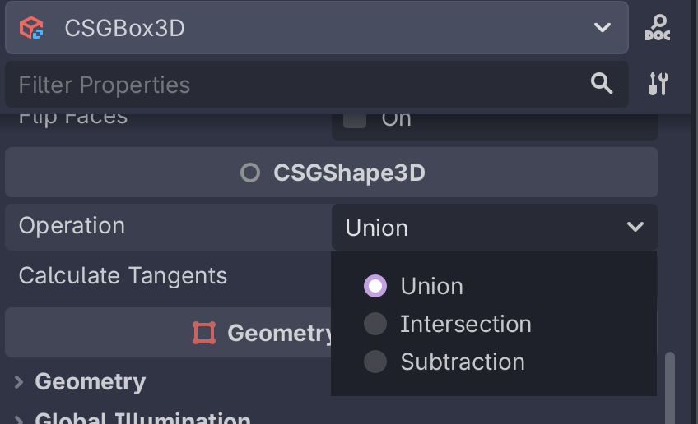Toggle the Flip Faces checkbox
Image resolution: width=698 pixels, height=424 pixels.
[x=355, y=118]
